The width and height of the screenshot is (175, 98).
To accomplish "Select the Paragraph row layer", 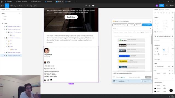I will tap(11, 53).
